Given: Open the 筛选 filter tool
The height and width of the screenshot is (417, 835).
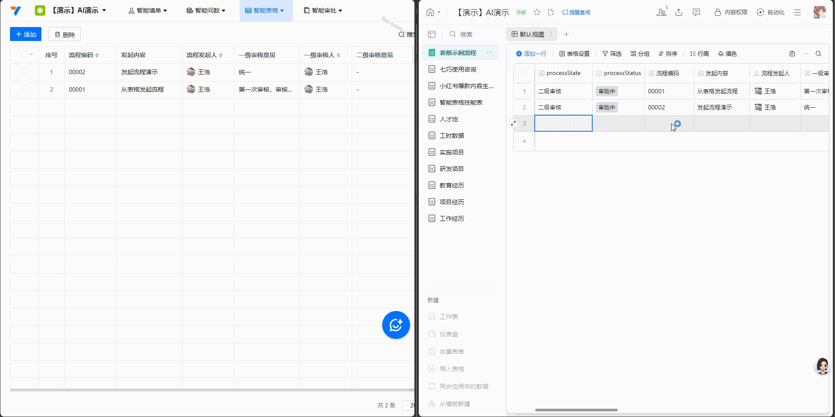Looking at the screenshot, I should click(x=612, y=54).
